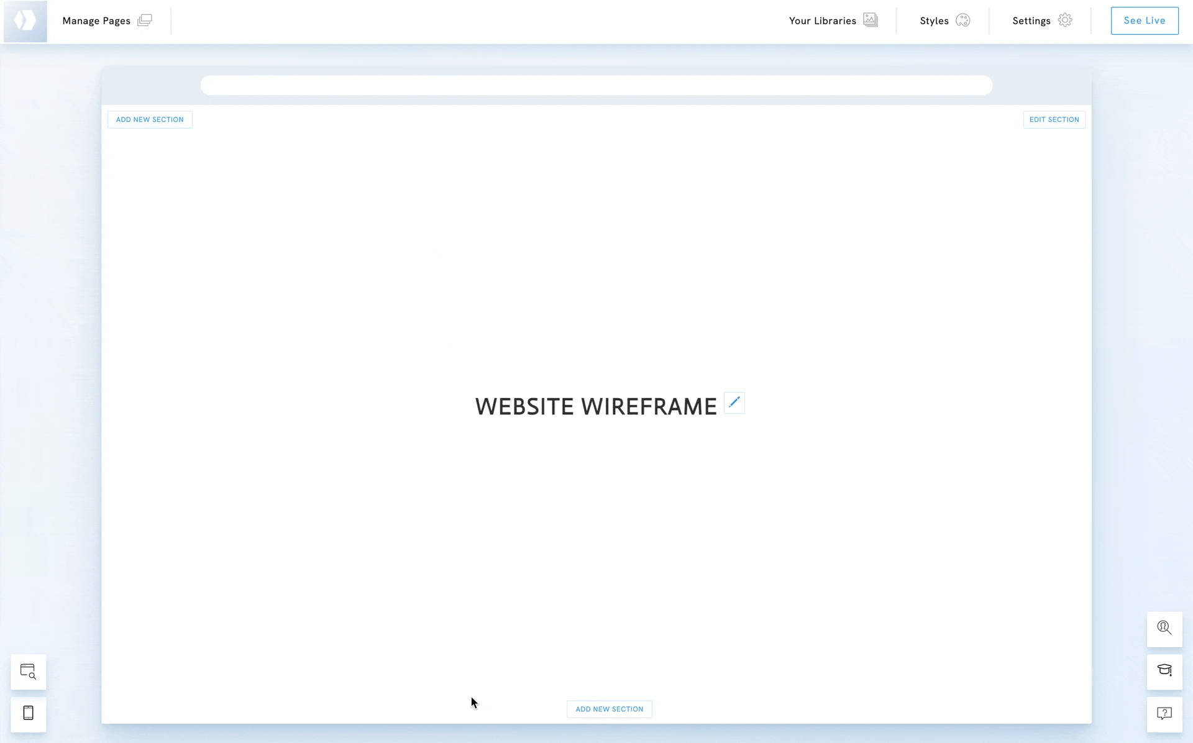Image resolution: width=1193 pixels, height=743 pixels.
Task: Click the image library icon
Action: pyautogui.click(x=870, y=21)
